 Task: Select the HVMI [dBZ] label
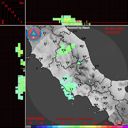point(35,119)
